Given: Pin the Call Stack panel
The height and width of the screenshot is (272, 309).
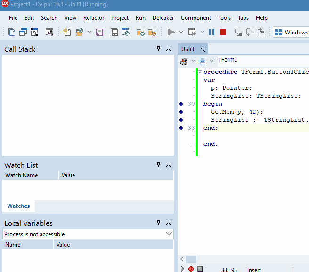Looking at the screenshot, I should 158,49.
